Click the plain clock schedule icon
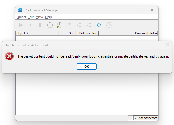Viewport: 174px width, 125px height. pos(50,25)
